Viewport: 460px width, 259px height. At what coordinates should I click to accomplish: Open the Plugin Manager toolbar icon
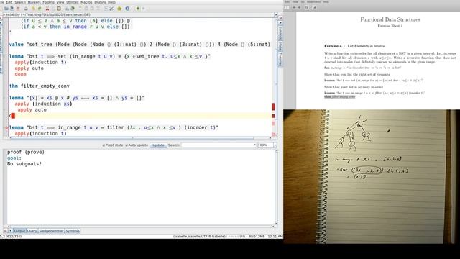pos(119,9)
